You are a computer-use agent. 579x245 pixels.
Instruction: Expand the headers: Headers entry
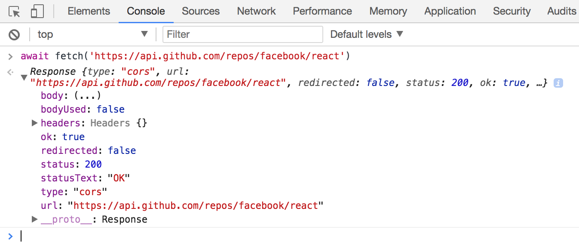pos(35,123)
